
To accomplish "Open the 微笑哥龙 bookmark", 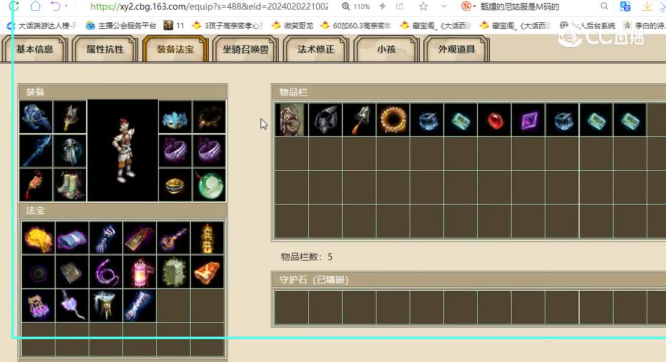I will (292, 25).
